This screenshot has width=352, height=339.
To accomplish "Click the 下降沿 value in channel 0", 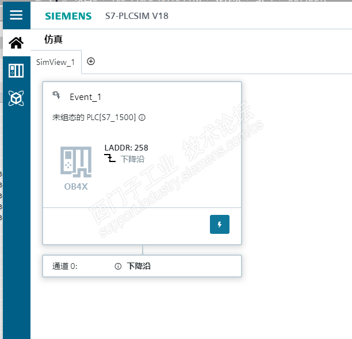I will tap(139, 266).
